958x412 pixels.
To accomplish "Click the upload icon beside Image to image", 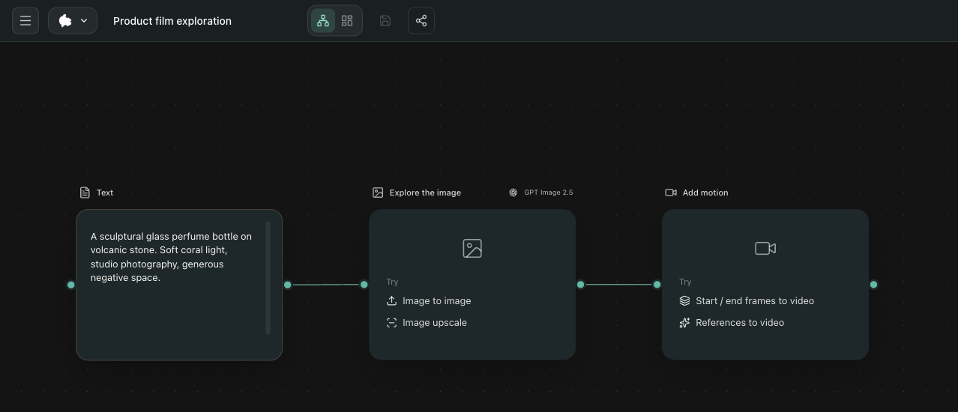I will [391, 301].
